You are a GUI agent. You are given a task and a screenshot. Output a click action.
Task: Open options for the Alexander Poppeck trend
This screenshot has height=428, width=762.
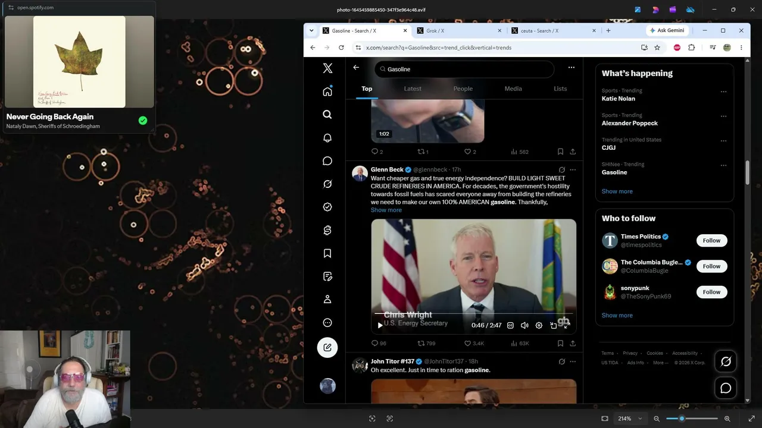tap(723, 116)
